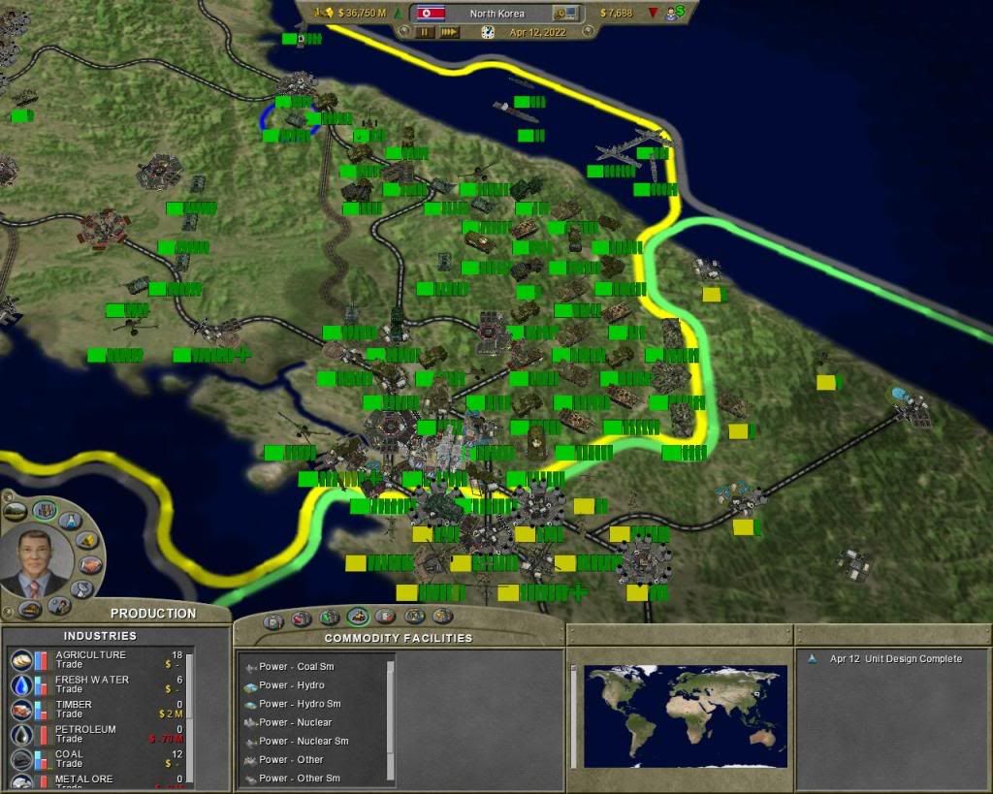993x794 pixels.
Task: Select Power - Other Sm facility
Action: (299, 778)
